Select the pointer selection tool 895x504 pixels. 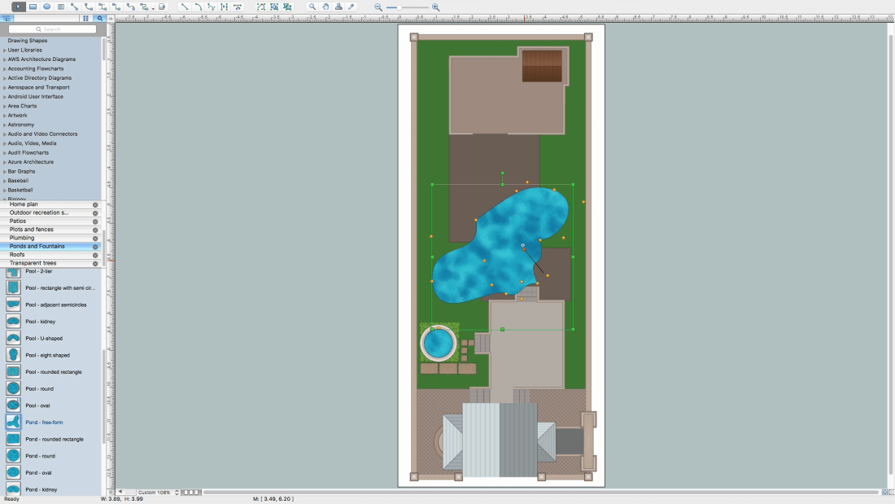(x=19, y=7)
